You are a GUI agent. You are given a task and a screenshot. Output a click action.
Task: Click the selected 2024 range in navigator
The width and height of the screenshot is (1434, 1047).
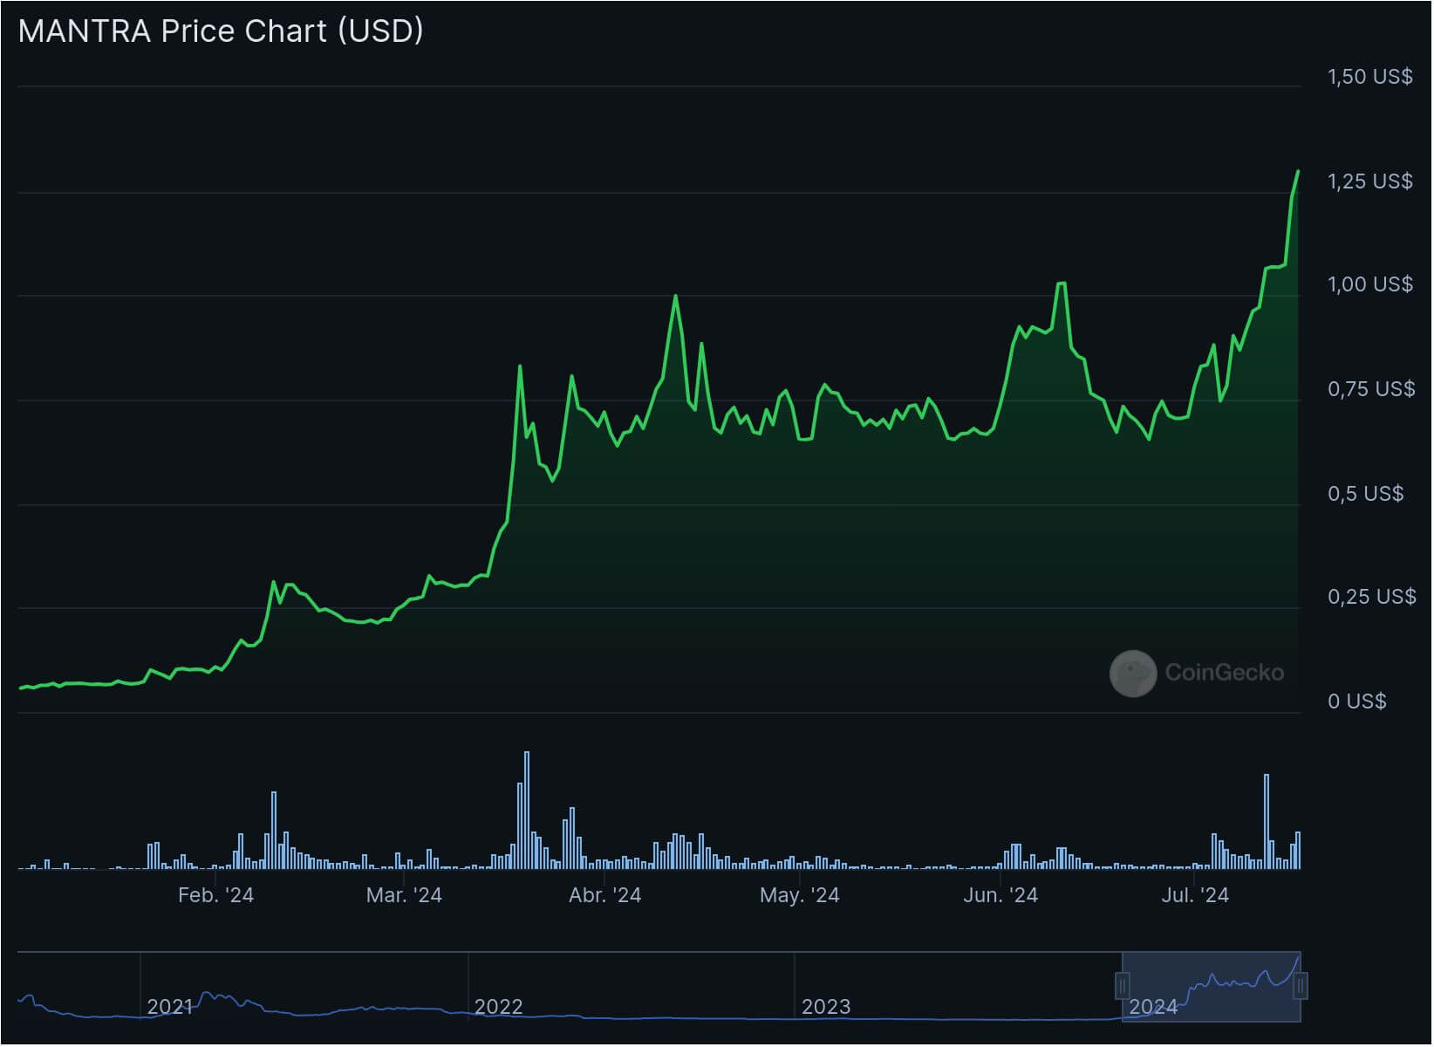tap(1211, 987)
